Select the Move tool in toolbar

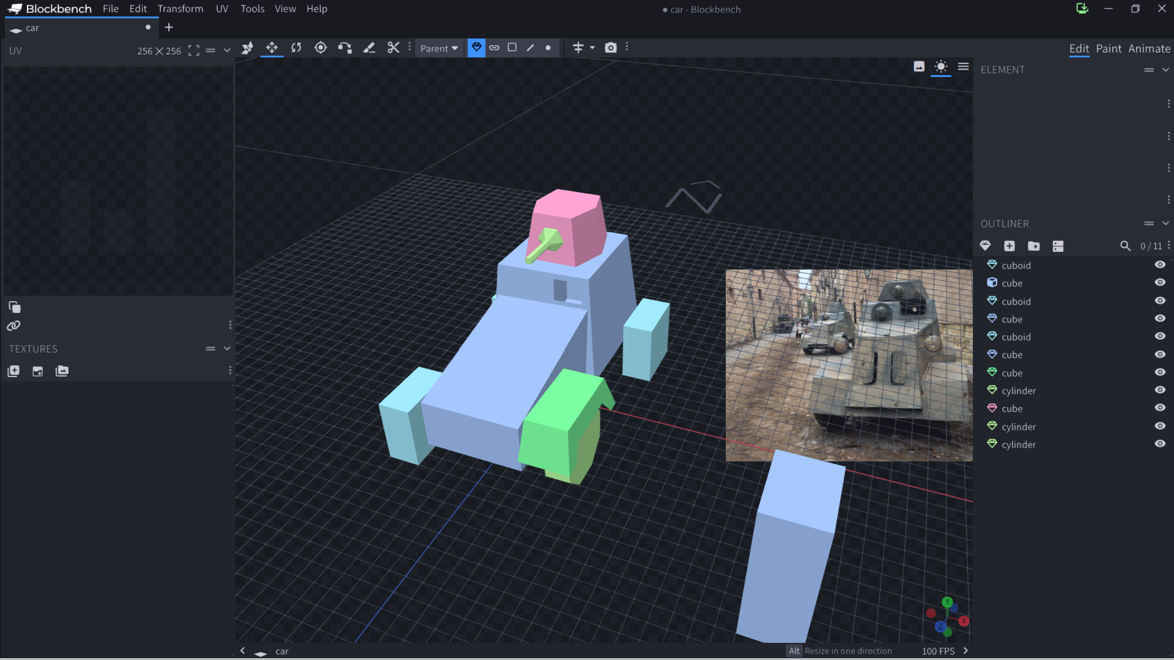271,48
